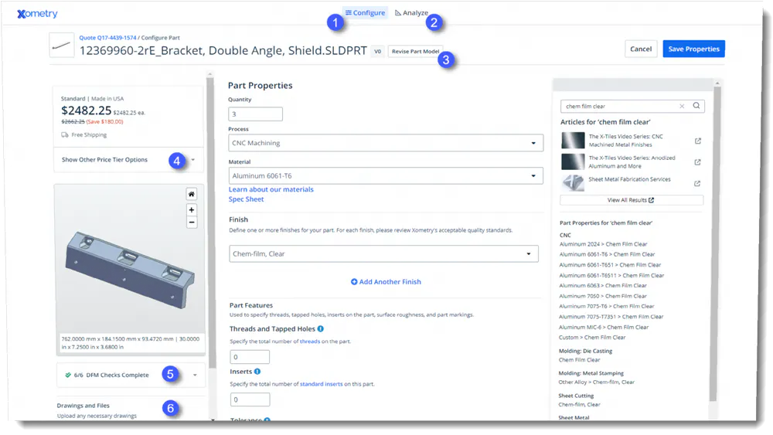Screen dimensions: 773x435
Task: Click the chem film clear search box
Action: pos(632,106)
